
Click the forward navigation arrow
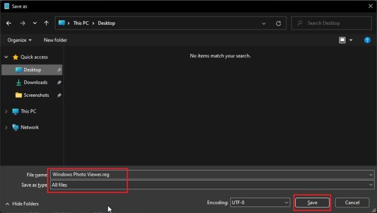click(x=22, y=24)
